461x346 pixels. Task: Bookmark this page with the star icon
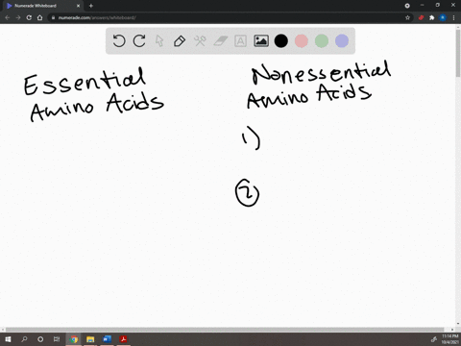click(407, 17)
